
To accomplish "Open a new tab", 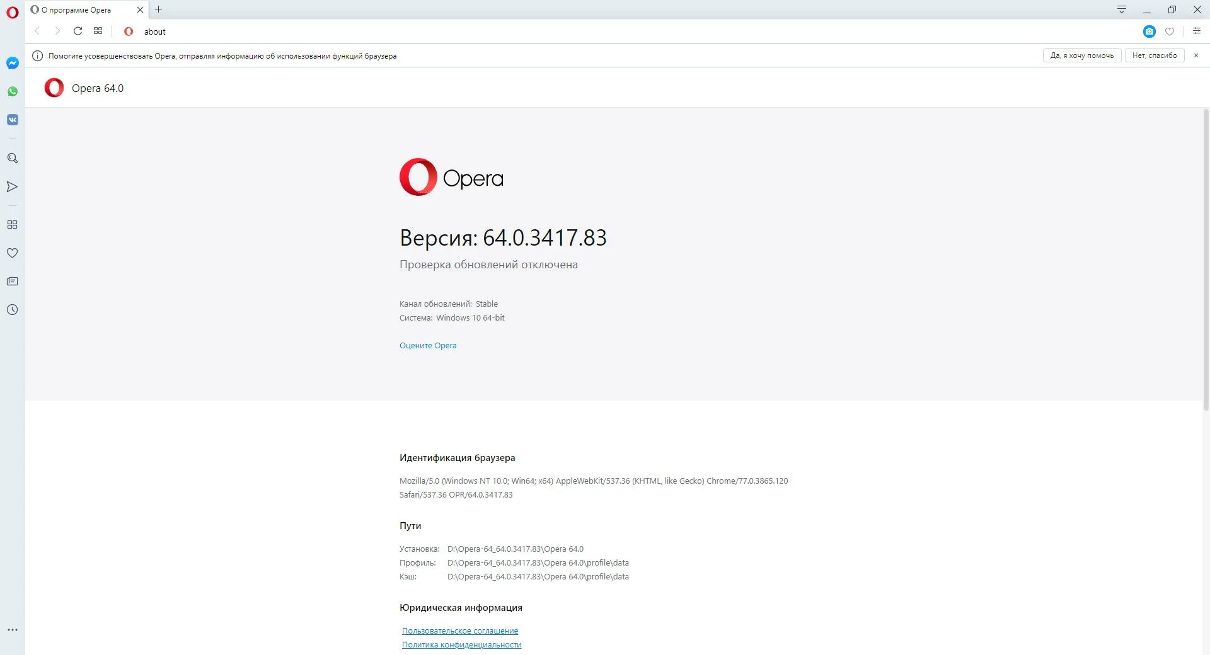I will 159,9.
